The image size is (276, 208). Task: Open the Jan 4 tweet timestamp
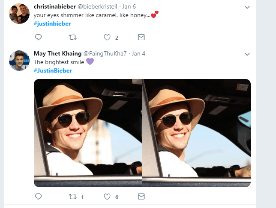[x=139, y=54]
